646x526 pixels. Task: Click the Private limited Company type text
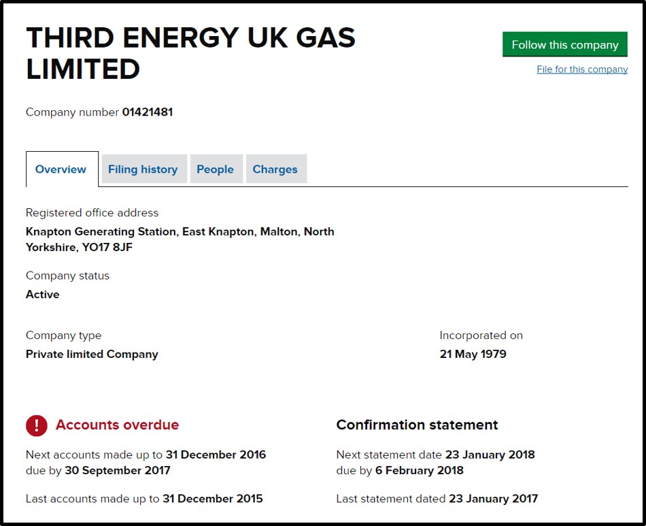tap(91, 354)
